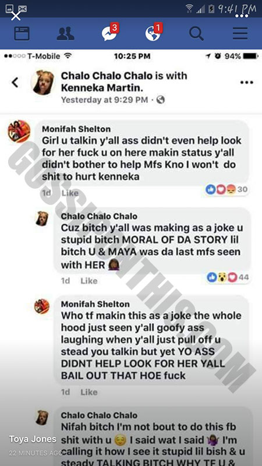View the 44 reactions on Chalo's reply
Viewport: 262px width, 466px height.
(228, 277)
